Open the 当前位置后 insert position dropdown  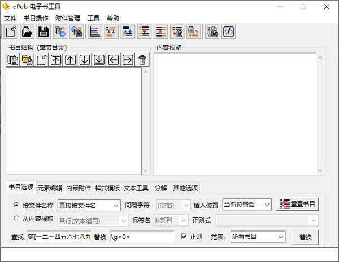tap(247, 205)
